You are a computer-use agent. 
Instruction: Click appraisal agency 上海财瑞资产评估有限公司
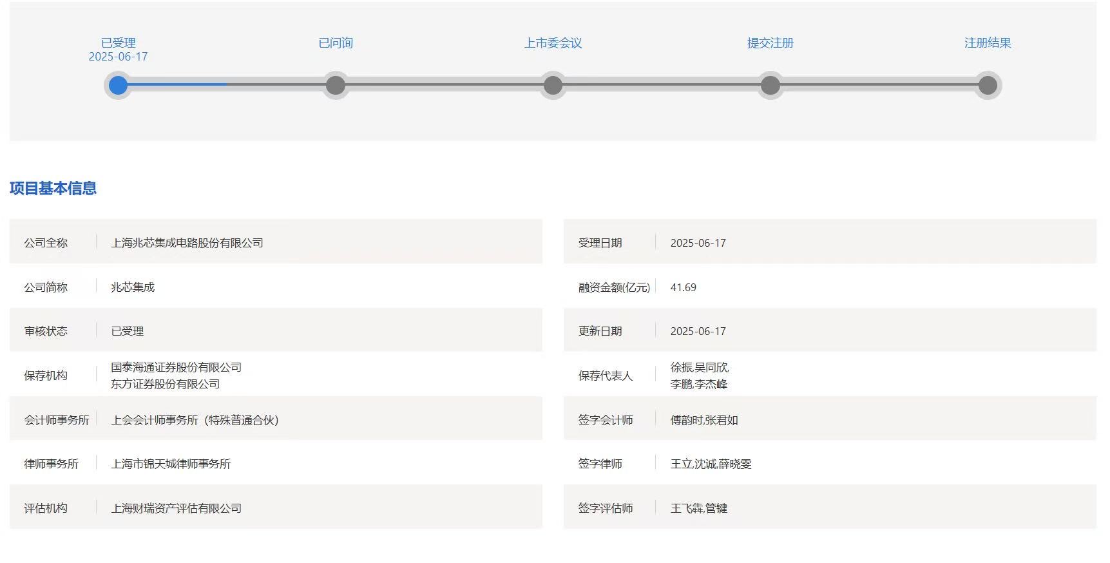click(x=176, y=508)
